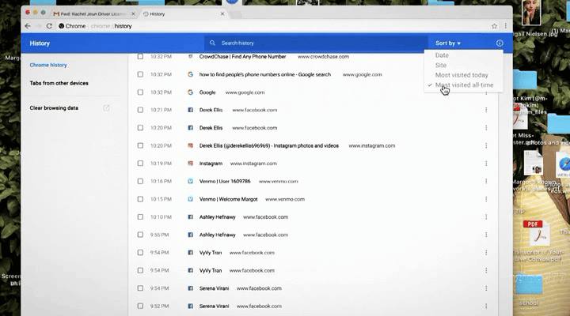The width and height of the screenshot is (570, 316).
Task: Reload the page with the refresh icon
Action: pos(49,26)
